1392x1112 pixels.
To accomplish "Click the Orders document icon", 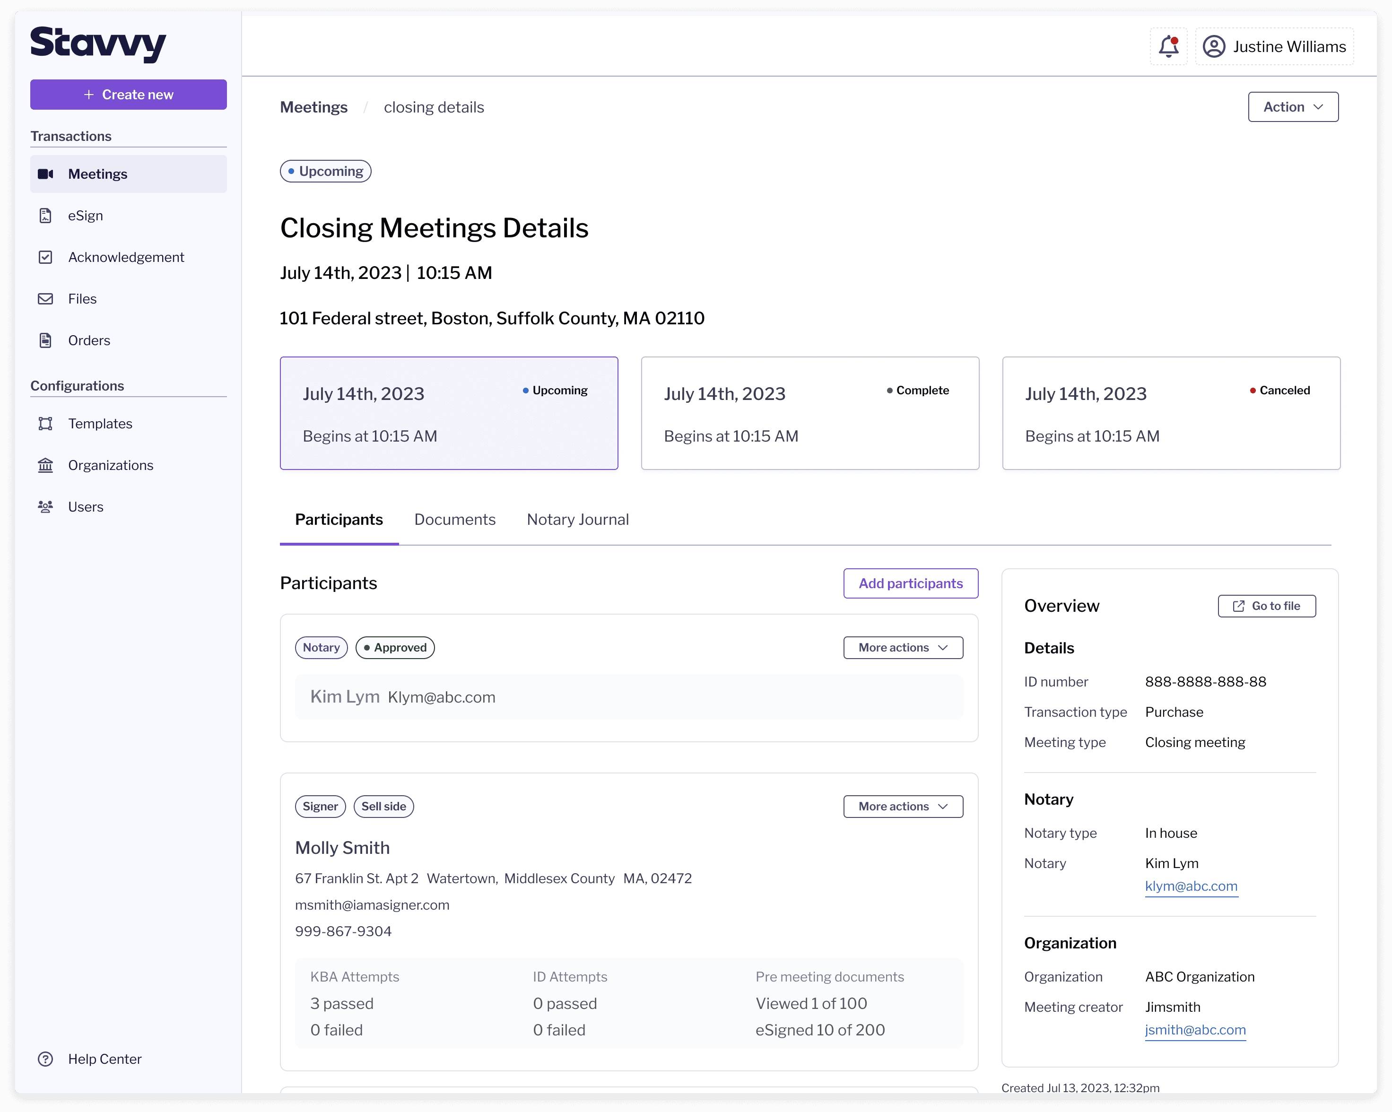I will tap(45, 340).
